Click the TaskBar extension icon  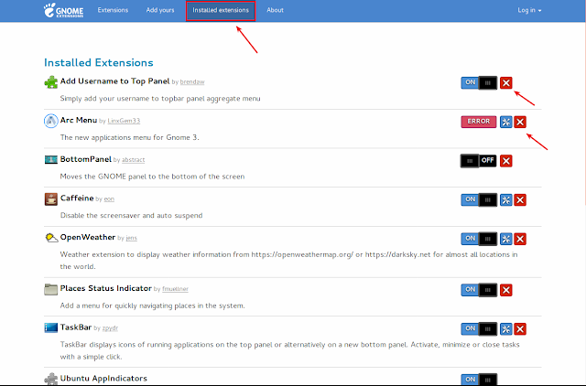coord(51,327)
